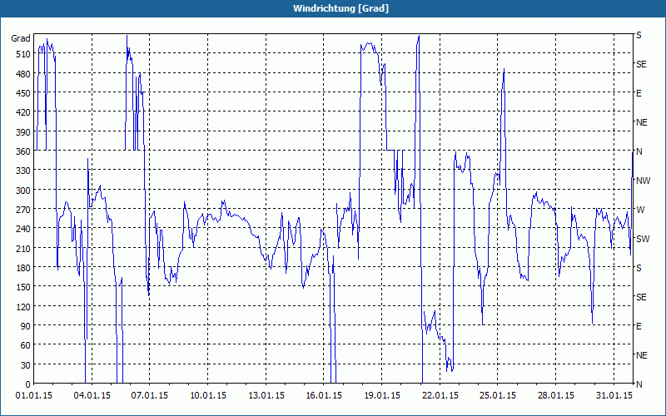Click the SW compass label on right axis
This screenshot has height=416, width=666.
pos(643,239)
